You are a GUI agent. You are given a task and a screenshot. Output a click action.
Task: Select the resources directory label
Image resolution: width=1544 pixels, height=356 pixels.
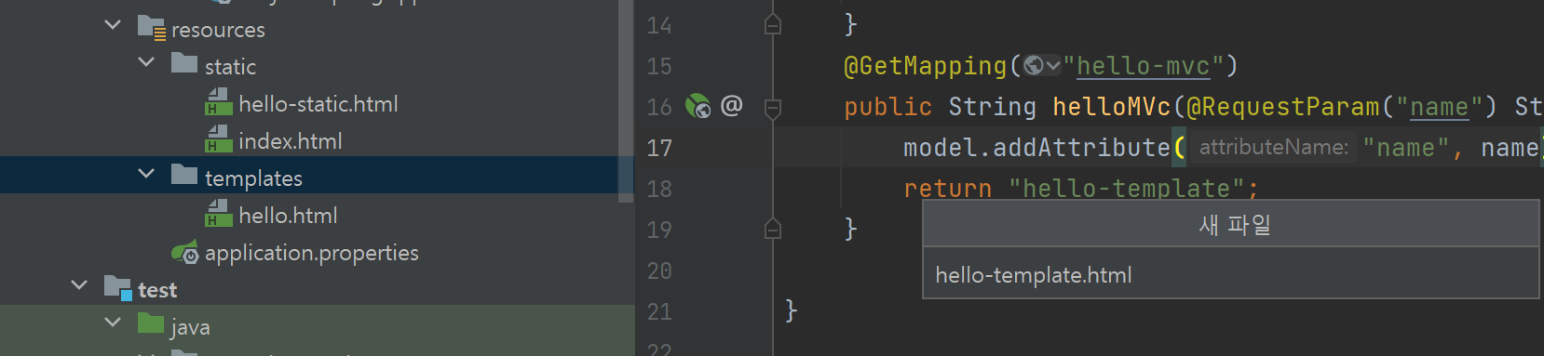pos(218,31)
